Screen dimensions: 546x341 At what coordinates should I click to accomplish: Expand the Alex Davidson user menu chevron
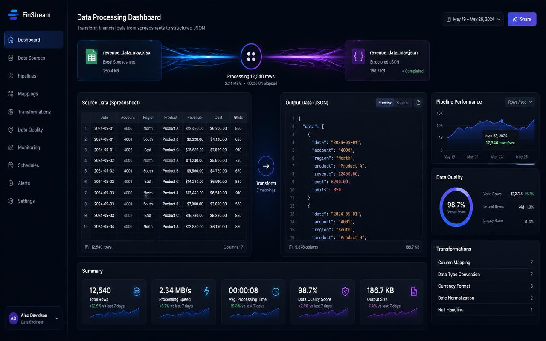click(x=57, y=318)
